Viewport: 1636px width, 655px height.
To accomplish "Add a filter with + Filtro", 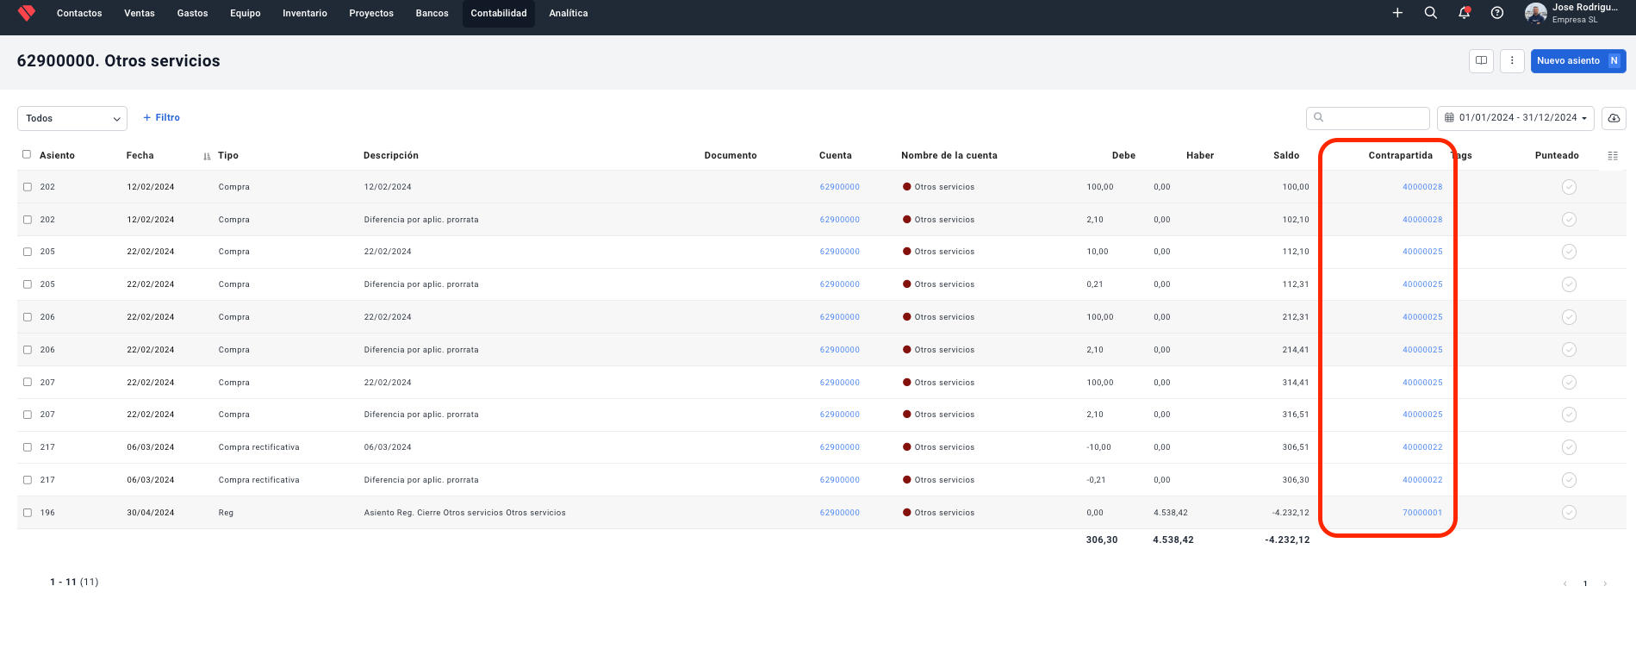I will (x=161, y=118).
